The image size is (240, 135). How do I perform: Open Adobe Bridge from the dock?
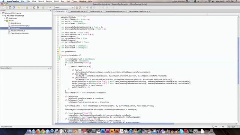click(117, 131)
